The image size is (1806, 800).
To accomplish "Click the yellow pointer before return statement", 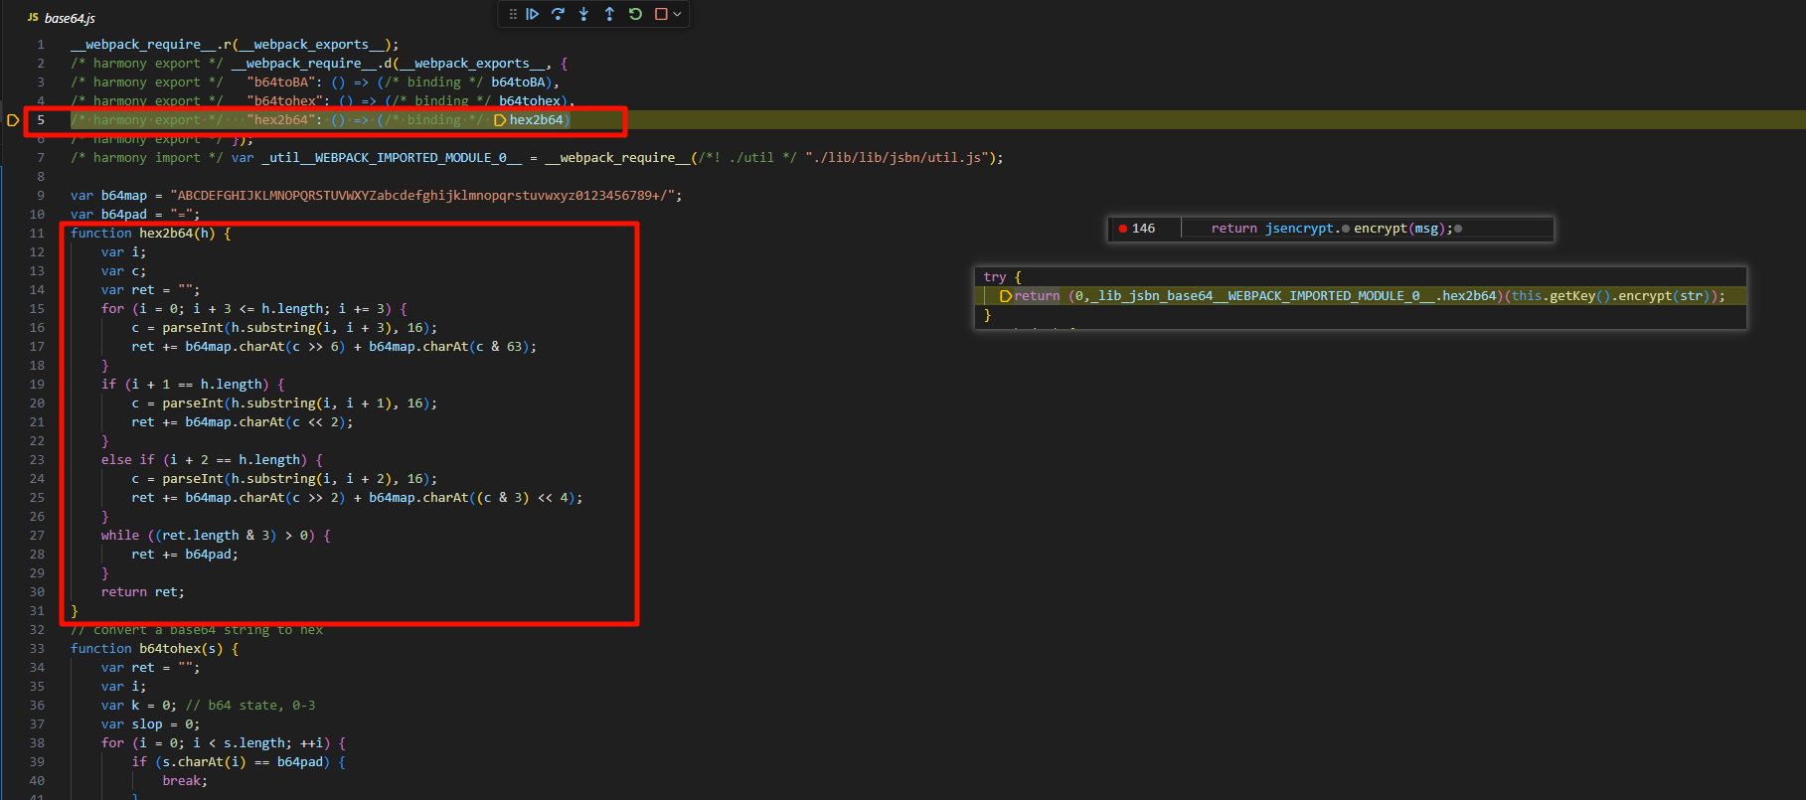I will (1005, 296).
